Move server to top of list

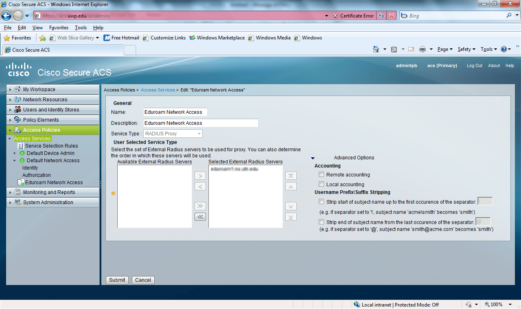pyautogui.click(x=291, y=176)
